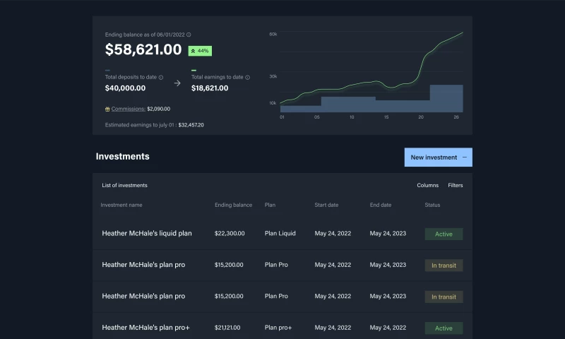Image resolution: width=565 pixels, height=339 pixels.
Task: Click the green 44% growth badge
Action: pos(200,51)
